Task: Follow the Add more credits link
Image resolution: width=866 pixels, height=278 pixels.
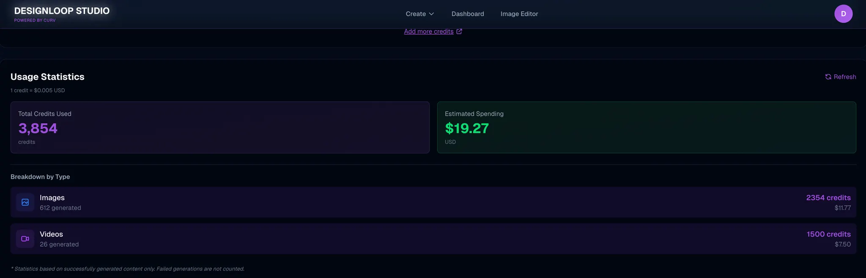Action: (x=428, y=31)
